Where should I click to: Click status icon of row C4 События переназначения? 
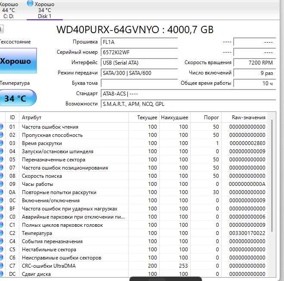pyautogui.click(x=1, y=241)
